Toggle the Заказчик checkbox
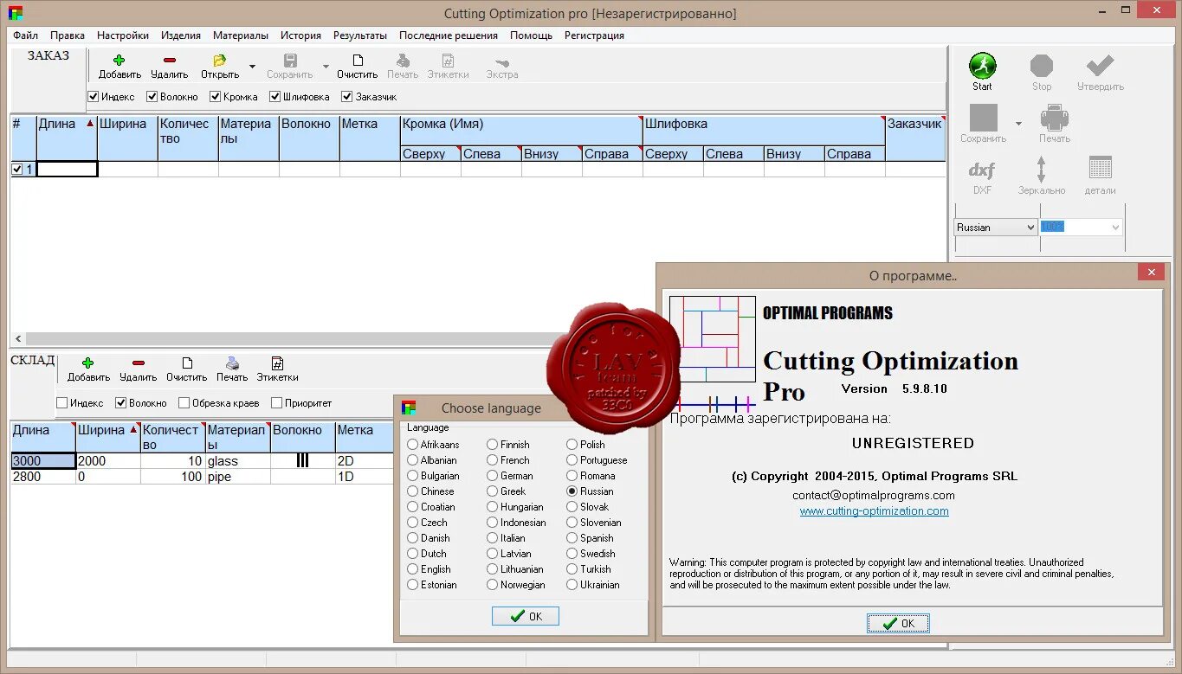The height and width of the screenshot is (674, 1182). [x=347, y=97]
